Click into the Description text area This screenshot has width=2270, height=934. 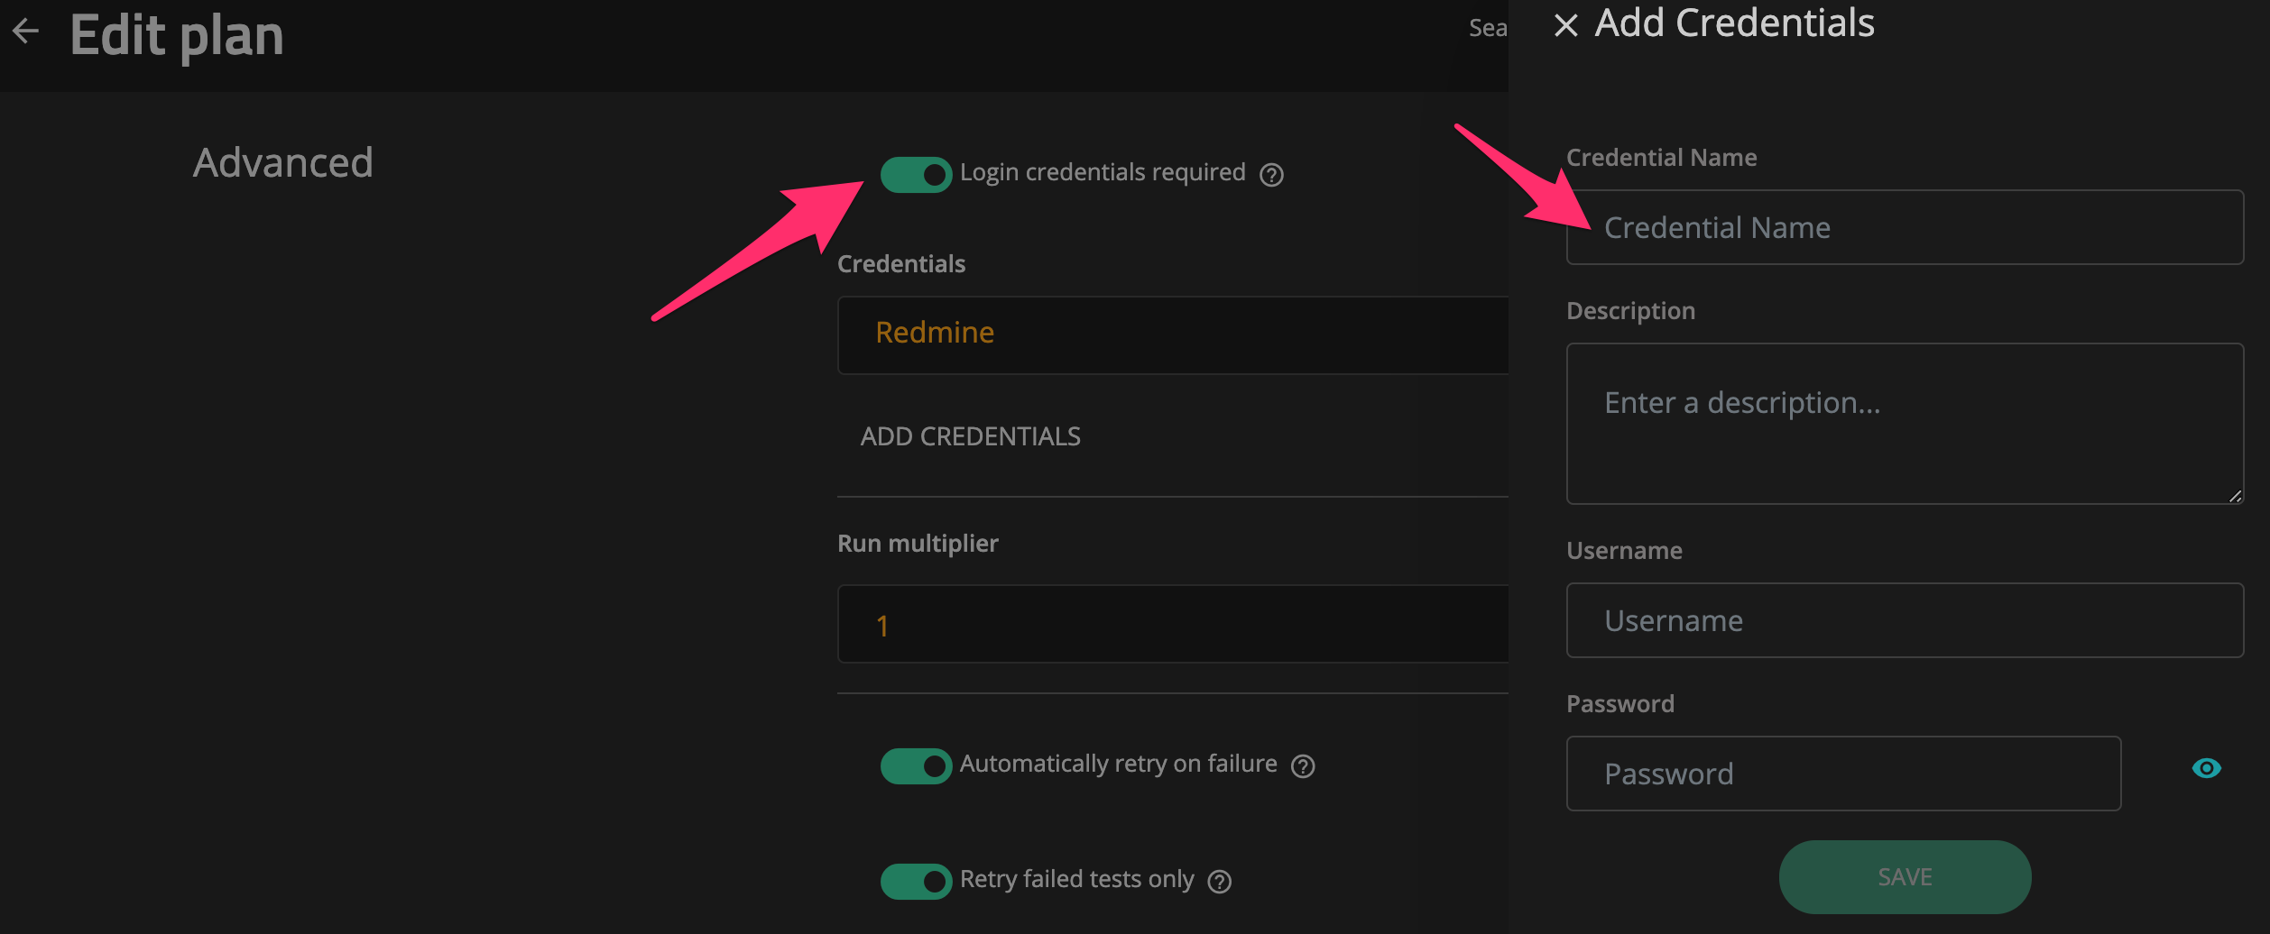click(1904, 423)
